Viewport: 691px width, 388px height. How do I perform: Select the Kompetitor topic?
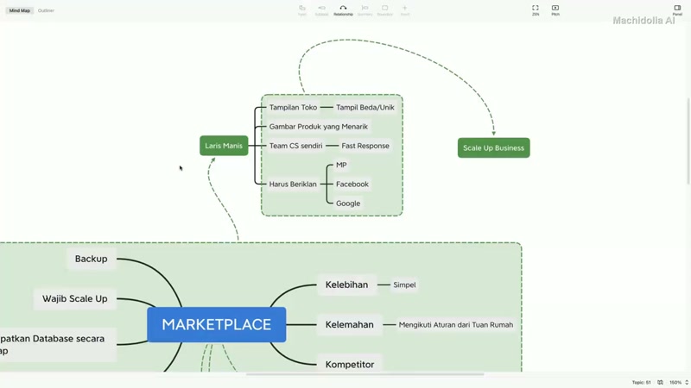[x=350, y=364]
